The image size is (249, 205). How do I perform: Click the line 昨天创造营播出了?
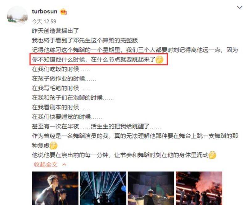[55, 31]
